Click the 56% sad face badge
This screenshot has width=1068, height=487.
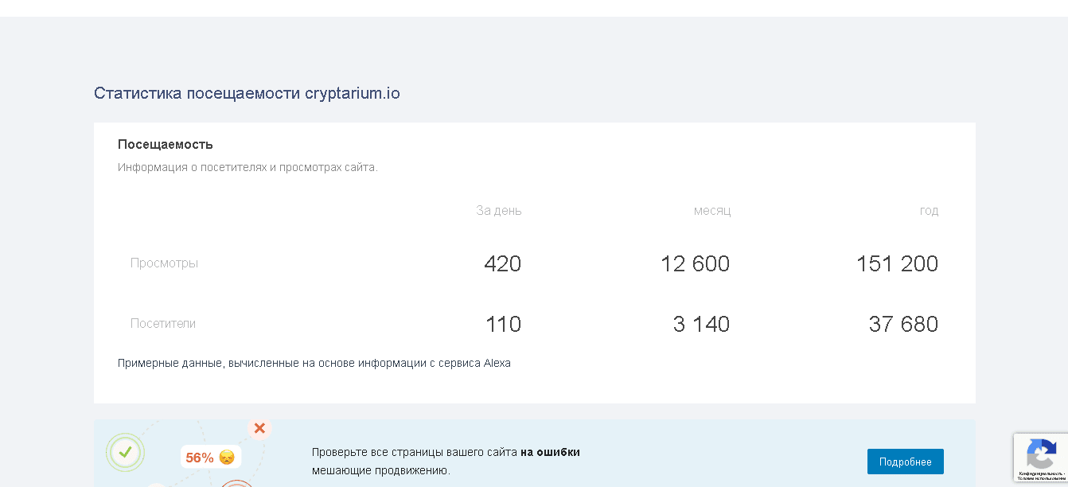(x=211, y=458)
